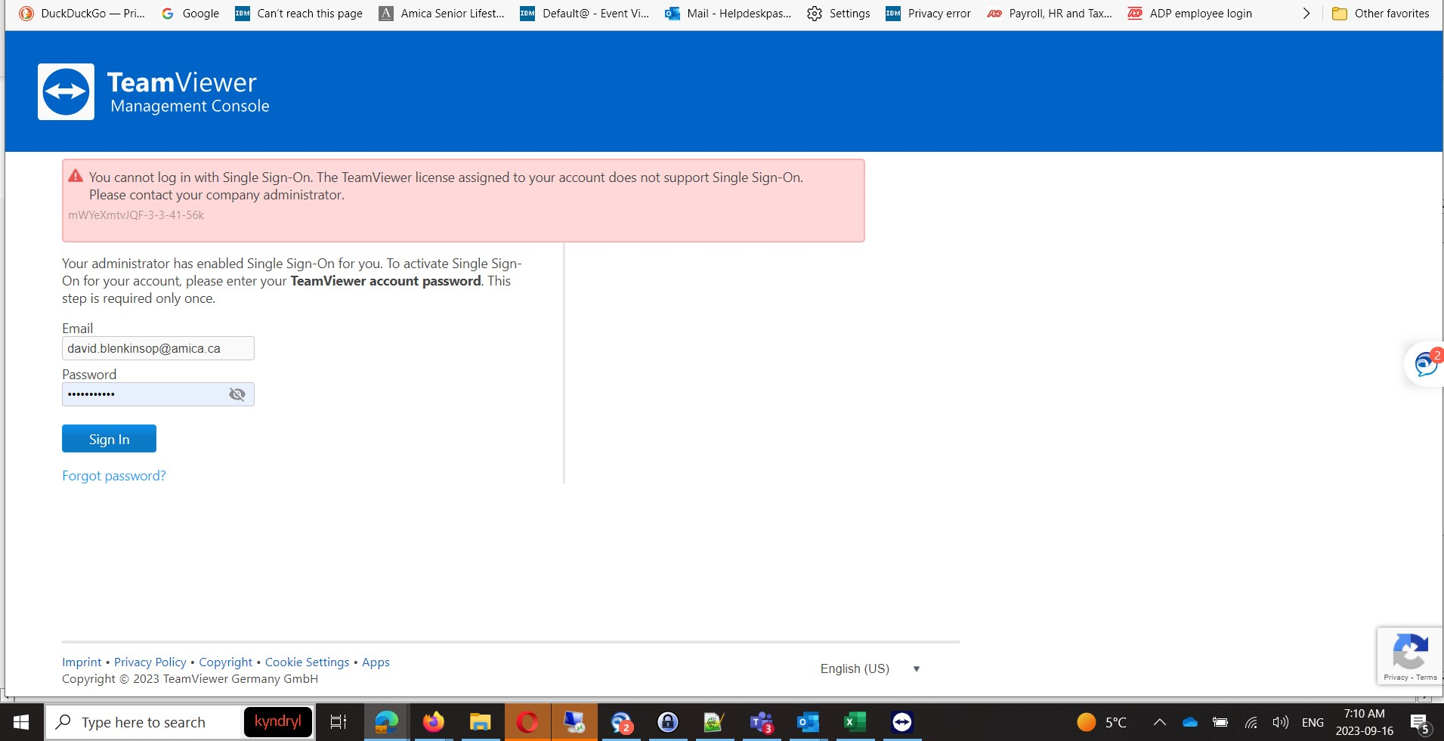Open the notepad editor icon in the taskbar

pyautogui.click(x=715, y=722)
